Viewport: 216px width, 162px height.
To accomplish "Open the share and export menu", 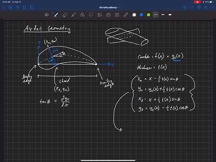I will pyautogui.click(x=31, y=8).
